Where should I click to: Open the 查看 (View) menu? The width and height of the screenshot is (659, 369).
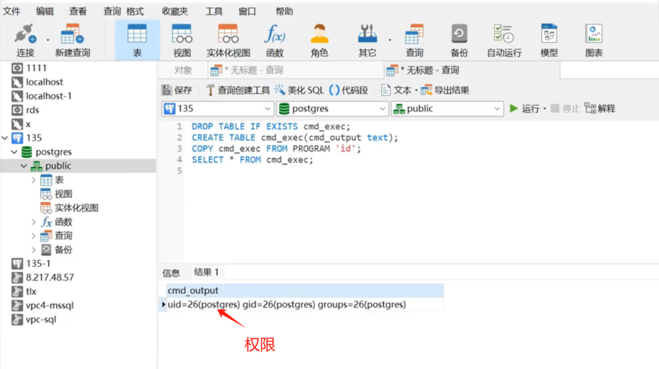point(78,12)
